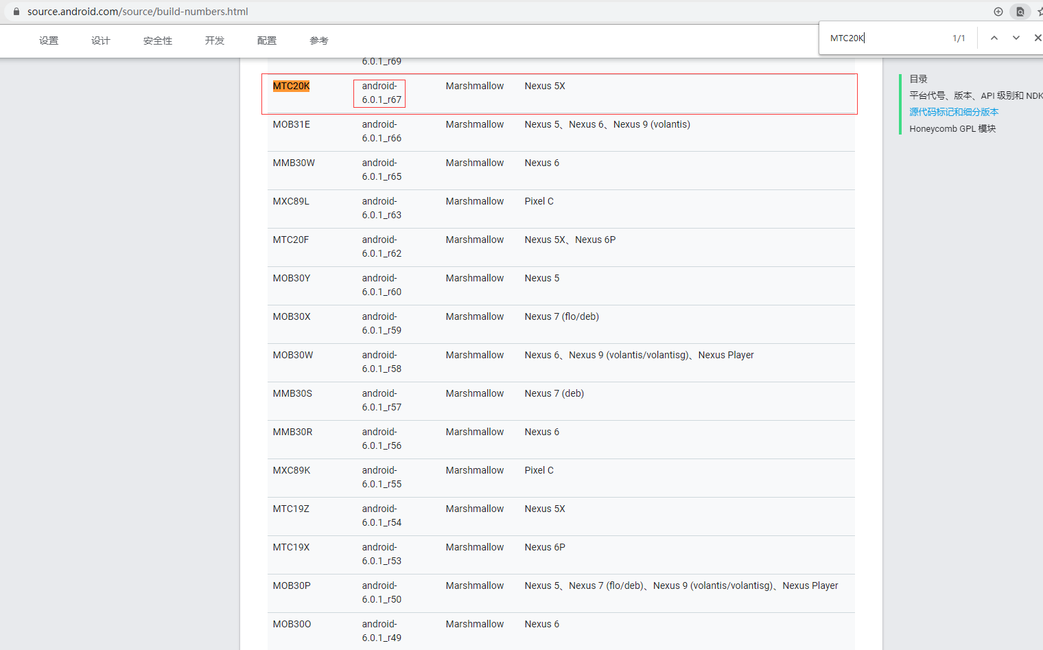The height and width of the screenshot is (650, 1043).
Task: Click the 目录 heading in sidebar
Action: (x=918, y=79)
